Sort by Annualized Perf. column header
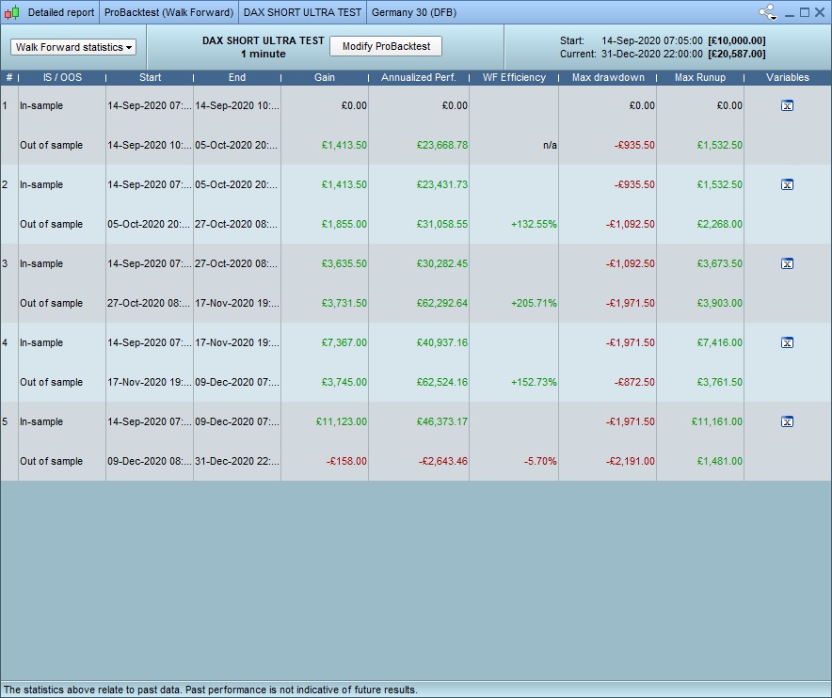The image size is (832, 698). [x=419, y=77]
